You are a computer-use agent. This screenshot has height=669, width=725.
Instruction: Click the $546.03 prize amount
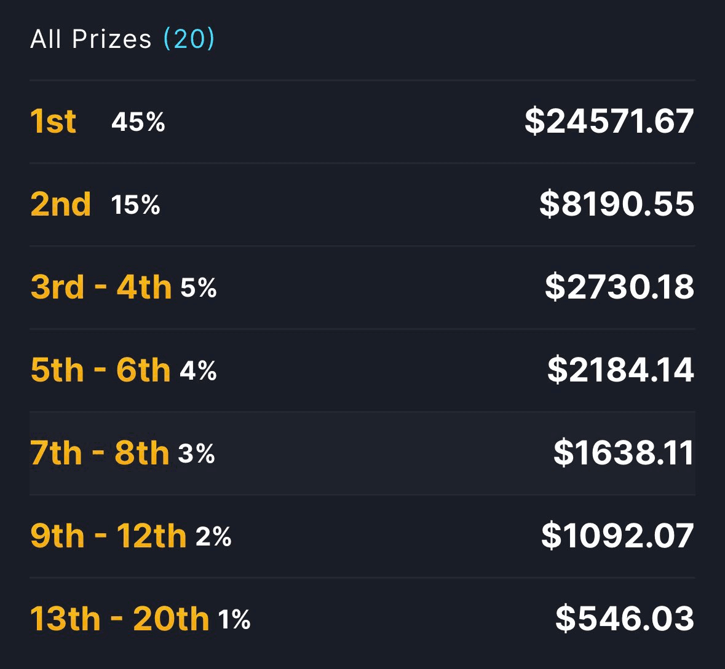(x=624, y=619)
